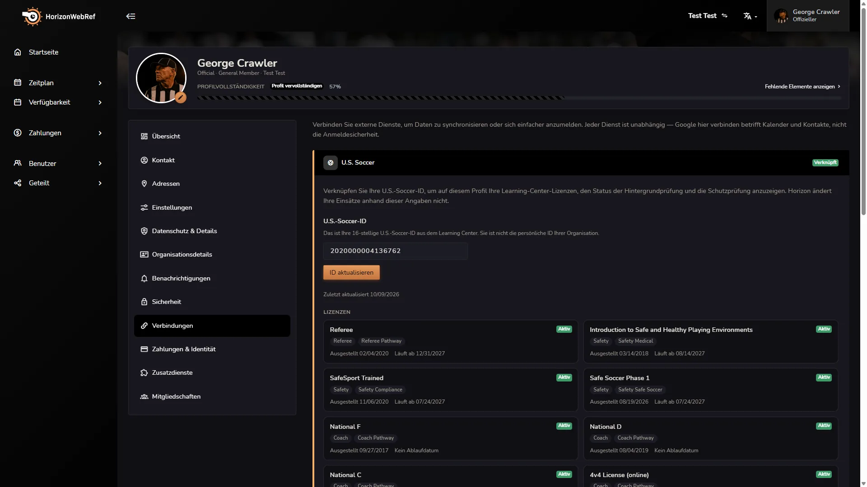Expand the Zeitplan submenu chevron
Image resolution: width=867 pixels, height=487 pixels.
(100, 83)
